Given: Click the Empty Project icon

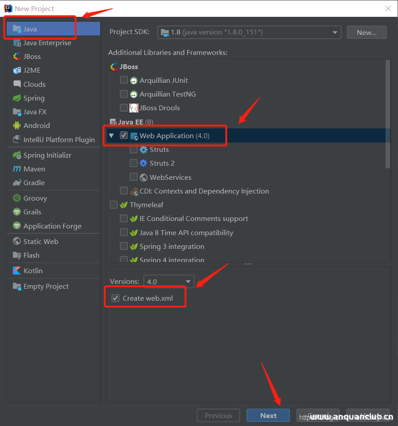Looking at the screenshot, I should pos(17,286).
